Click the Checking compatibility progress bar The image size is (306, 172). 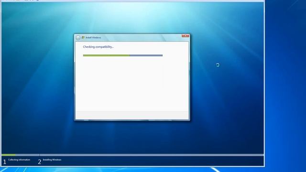coord(123,55)
